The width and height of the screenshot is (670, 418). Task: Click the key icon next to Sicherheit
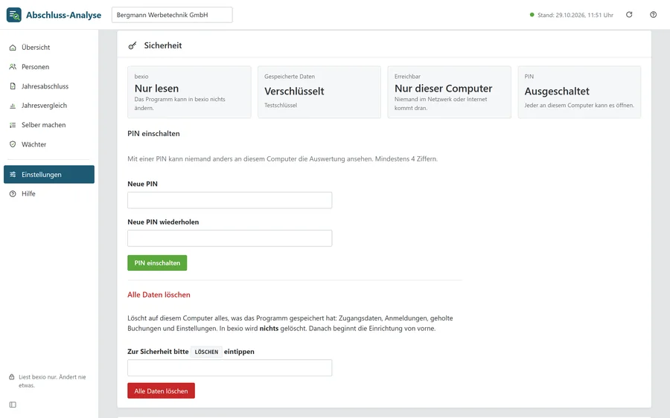click(133, 45)
